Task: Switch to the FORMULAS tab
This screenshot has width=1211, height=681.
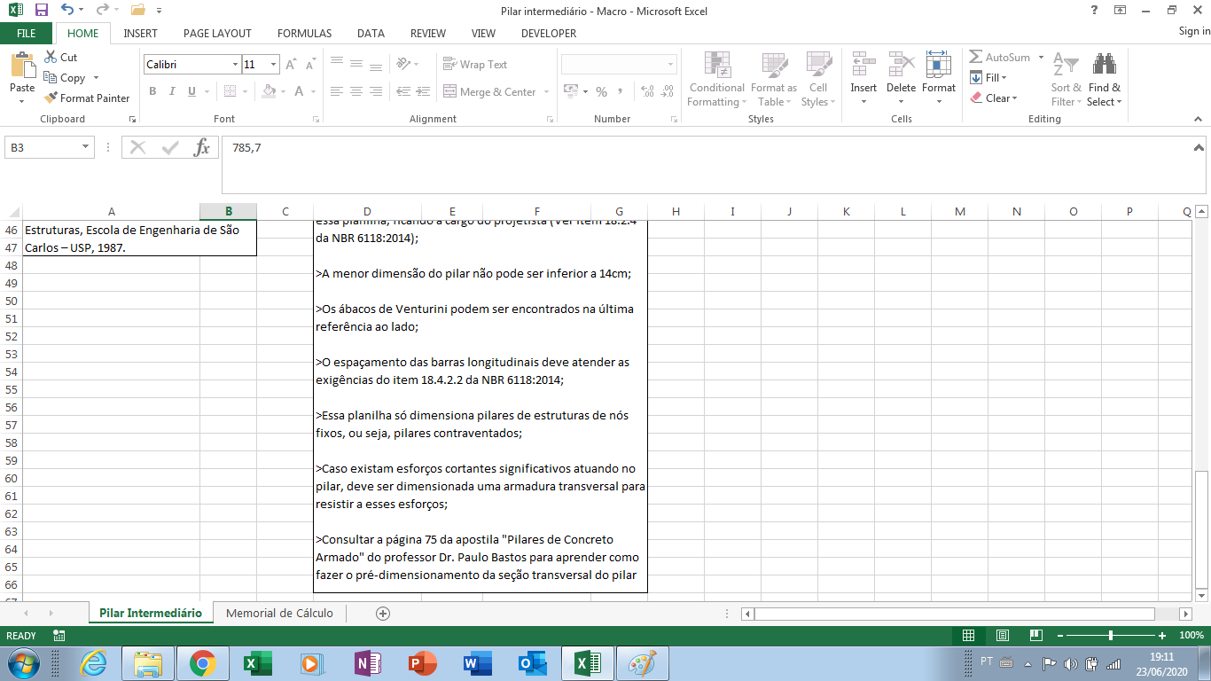Action: pyautogui.click(x=304, y=33)
